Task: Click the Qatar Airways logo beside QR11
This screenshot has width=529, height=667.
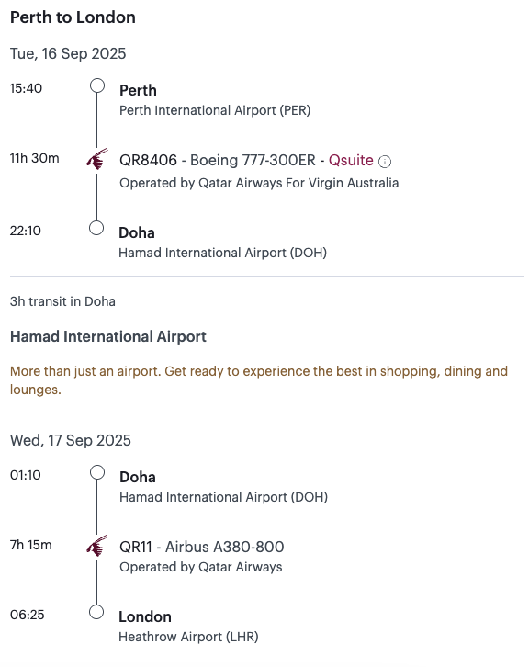Action: [97, 546]
